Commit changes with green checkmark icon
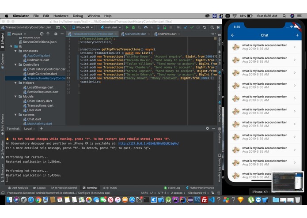 (192, 27)
